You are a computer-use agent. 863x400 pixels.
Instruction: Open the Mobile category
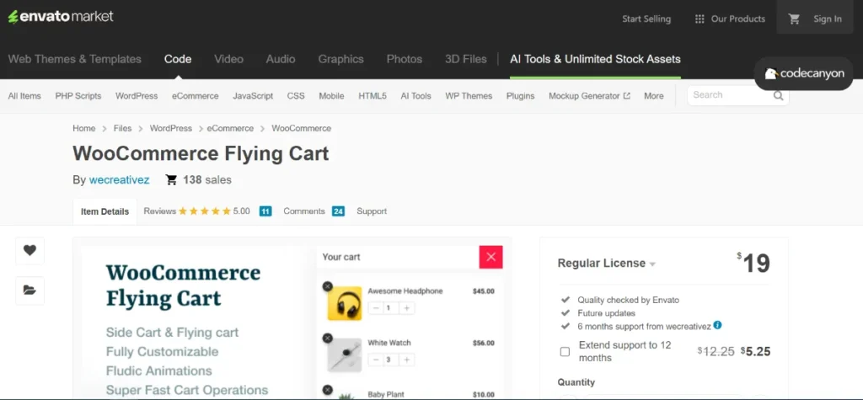(x=331, y=96)
